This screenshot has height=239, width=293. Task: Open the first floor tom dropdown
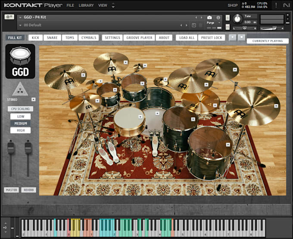point(193,119)
